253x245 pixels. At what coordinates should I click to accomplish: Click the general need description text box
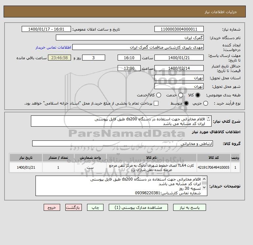[x=121, y=121]
